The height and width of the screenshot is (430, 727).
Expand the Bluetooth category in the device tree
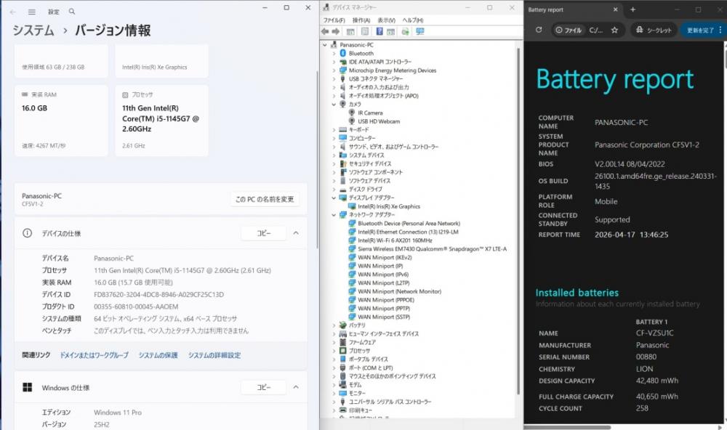[x=334, y=54]
